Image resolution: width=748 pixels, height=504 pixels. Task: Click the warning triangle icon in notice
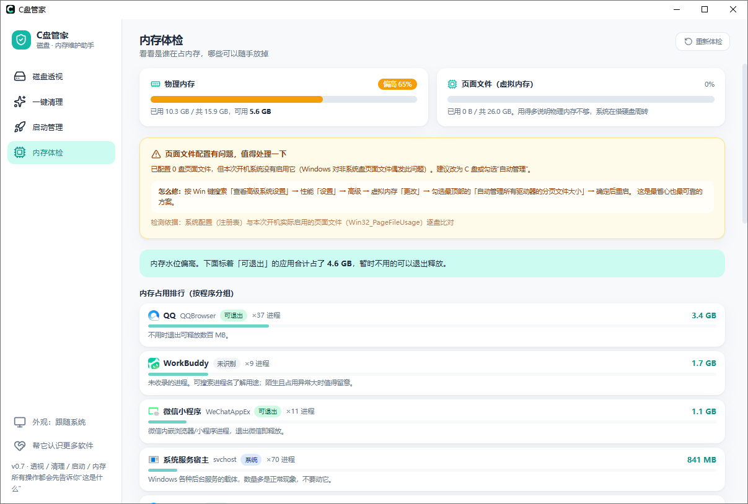pos(156,154)
